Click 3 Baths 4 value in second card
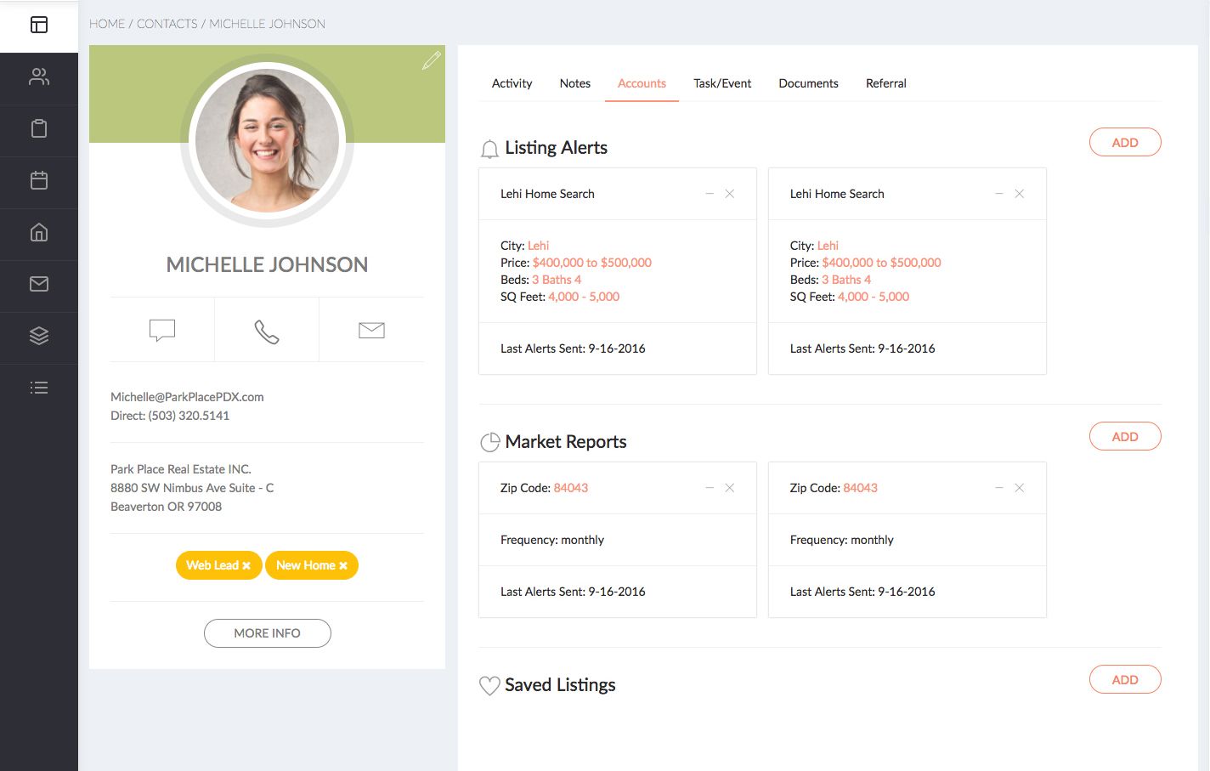Screen dimensions: 1210x771 coord(846,280)
